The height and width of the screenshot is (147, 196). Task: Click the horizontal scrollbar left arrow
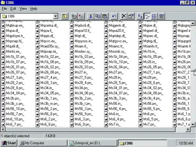click(x=3, y=130)
